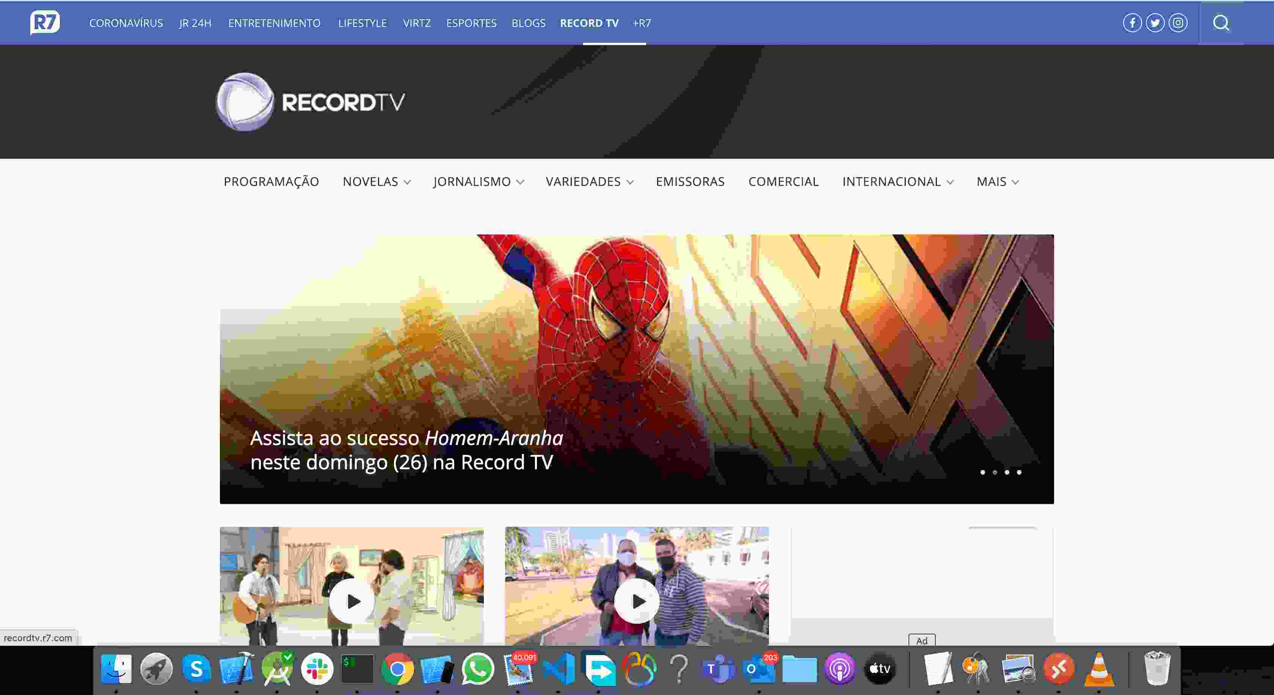Open the CORONAVÍRUS section
This screenshot has width=1274, height=695.
coord(126,23)
